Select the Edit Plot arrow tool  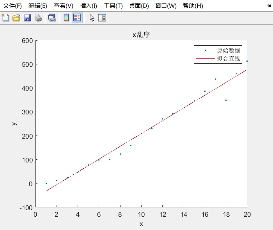pyautogui.click(x=92, y=18)
